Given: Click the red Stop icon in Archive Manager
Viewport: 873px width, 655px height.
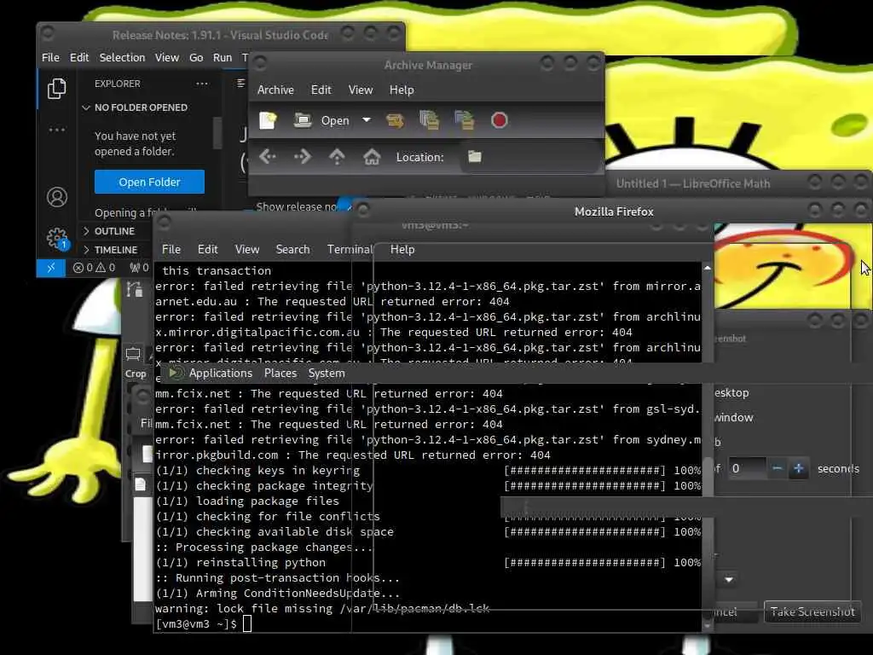Looking at the screenshot, I should 499,120.
